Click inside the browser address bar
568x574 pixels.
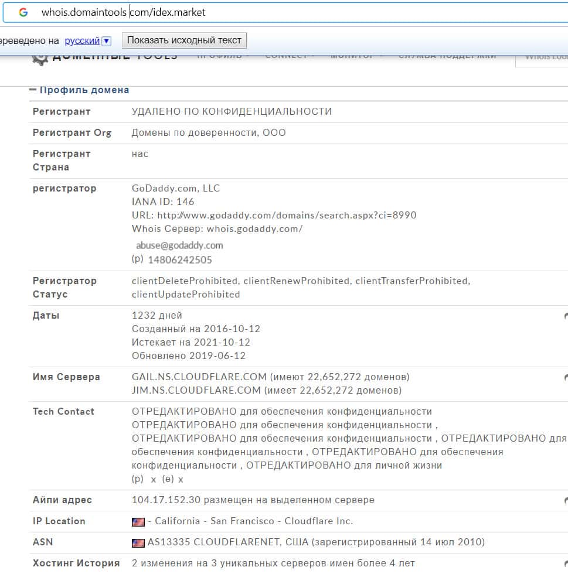point(293,12)
